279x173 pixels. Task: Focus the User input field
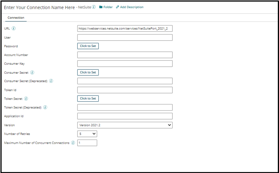click(x=125, y=37)
